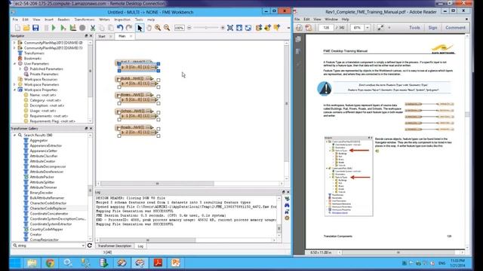Select CharacterCodeReplacer in the gallery list
This screenshot has width=483, height=271.
tap(48, 209)
